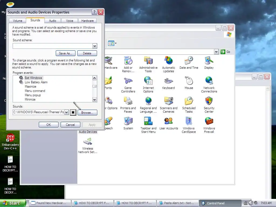Viewport: 276px width, 207px height.
Task: Open the Views toolbar button in Control Panel
Action: [112, 43]
